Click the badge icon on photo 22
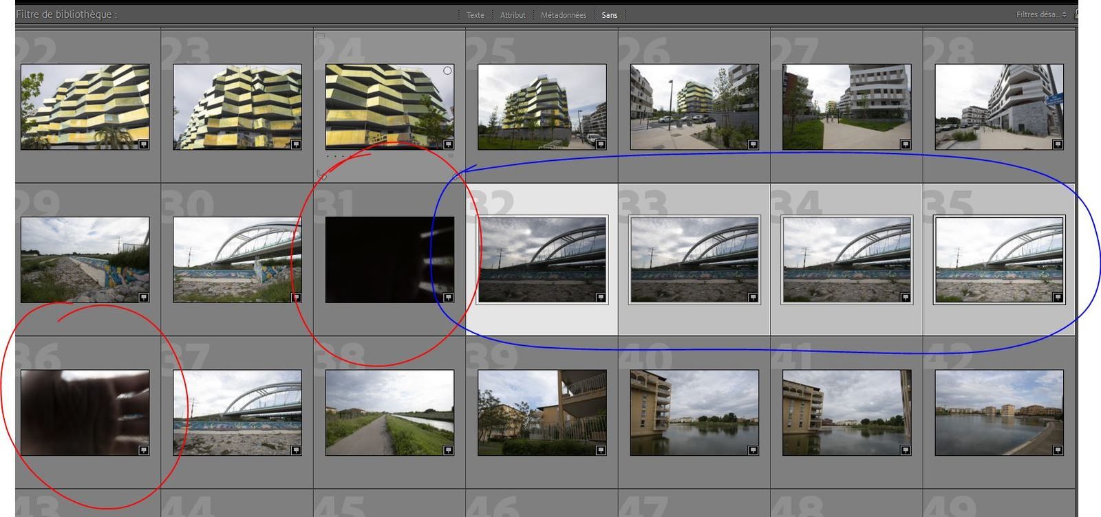The image size is (1101, 517). [144, 144]
